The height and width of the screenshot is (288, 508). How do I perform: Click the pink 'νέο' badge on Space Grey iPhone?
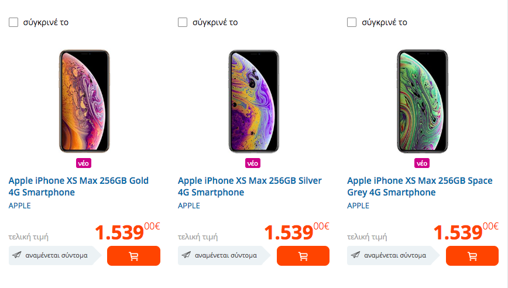[x=422, y=163]
